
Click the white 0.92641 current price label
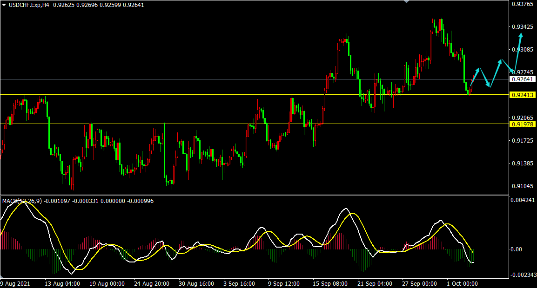pyautogui.click(x=523, y=79)
